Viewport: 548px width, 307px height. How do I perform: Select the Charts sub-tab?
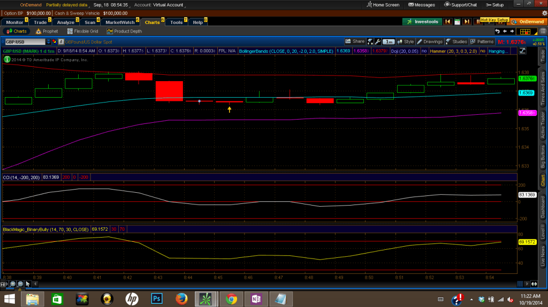coord(17,31)
